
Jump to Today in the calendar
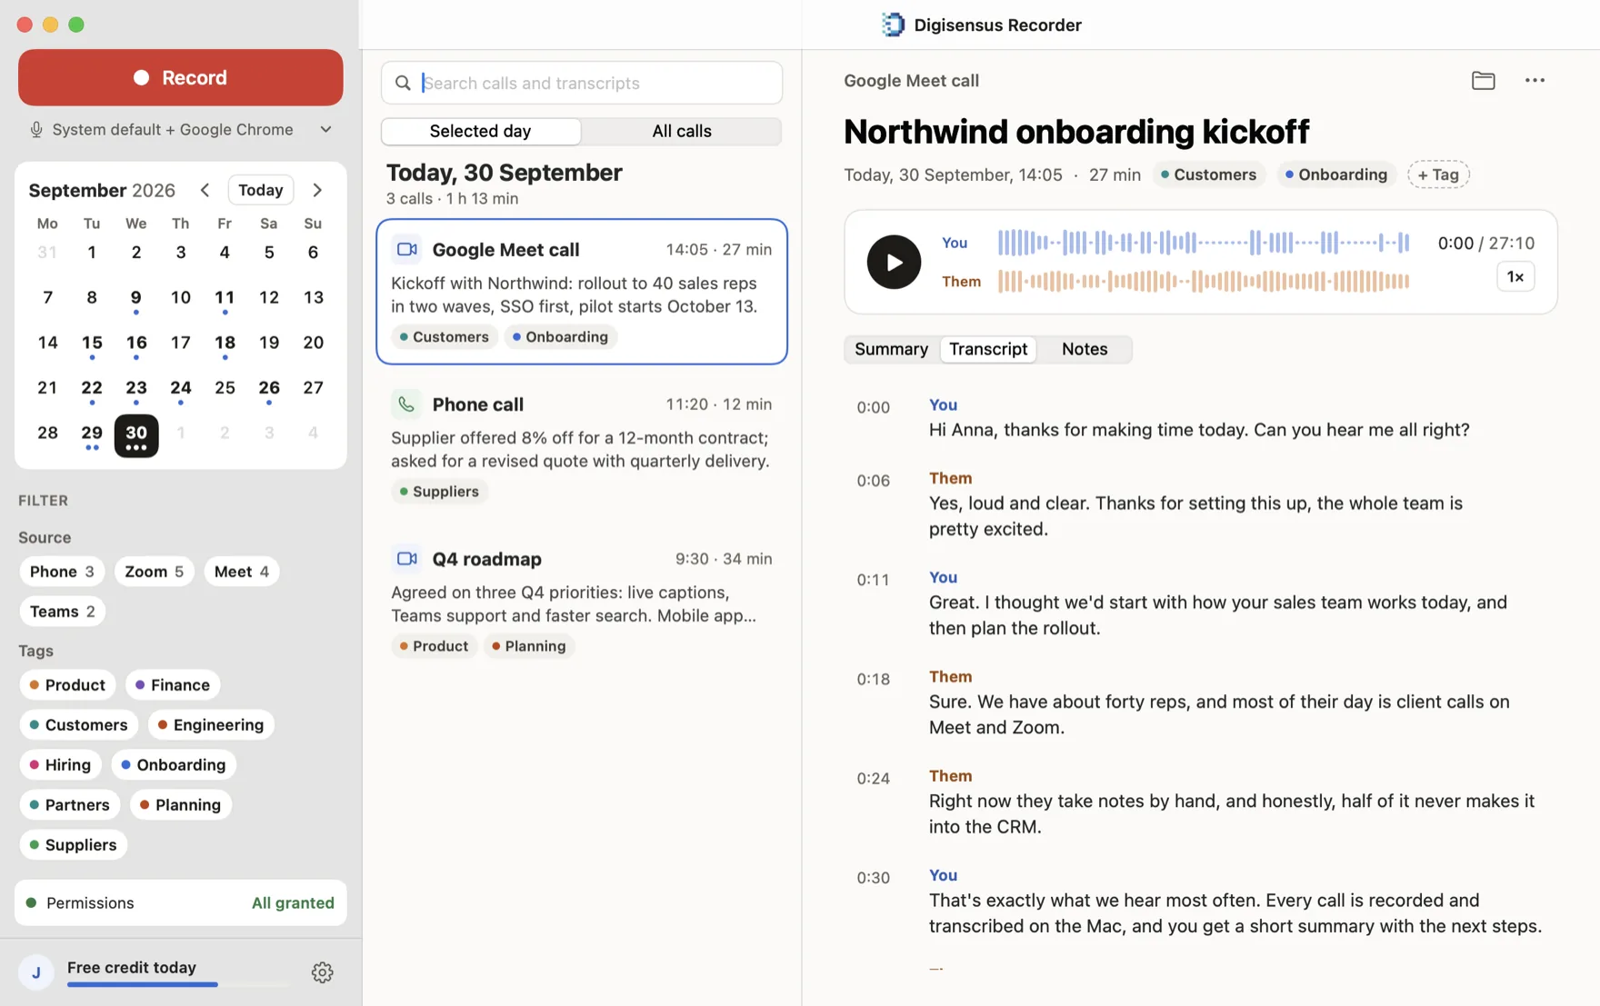(x=261, y=190)
